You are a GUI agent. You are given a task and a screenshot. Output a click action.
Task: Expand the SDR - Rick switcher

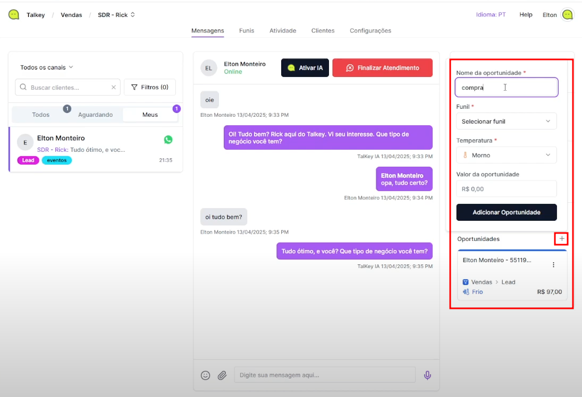click(x=116, y=15)
